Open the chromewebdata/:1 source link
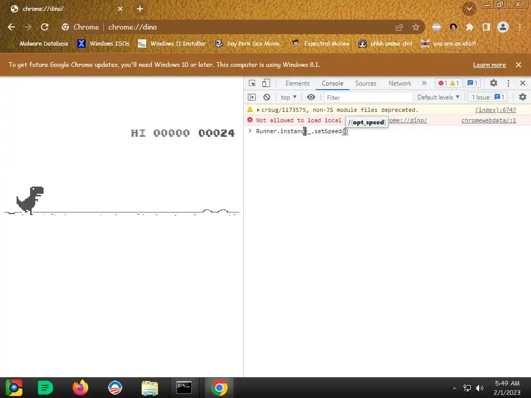Image resolution: width=531 pixels, height=398 pixels. (488, 120)
